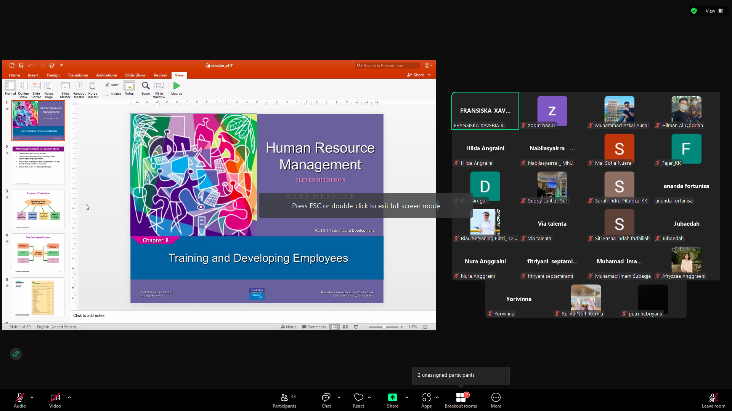
Task: Unmute the microphone with the Audio button
Action: tap(20, 400)
